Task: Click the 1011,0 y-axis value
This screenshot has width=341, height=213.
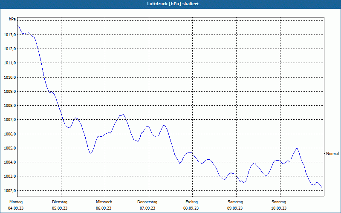Action: coord(10,63)
